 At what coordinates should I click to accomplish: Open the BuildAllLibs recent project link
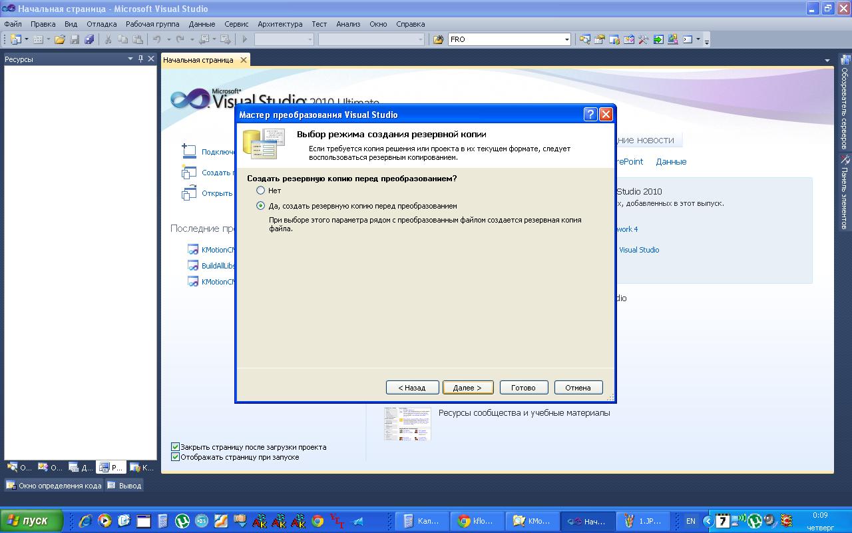[x=218, y=266]
